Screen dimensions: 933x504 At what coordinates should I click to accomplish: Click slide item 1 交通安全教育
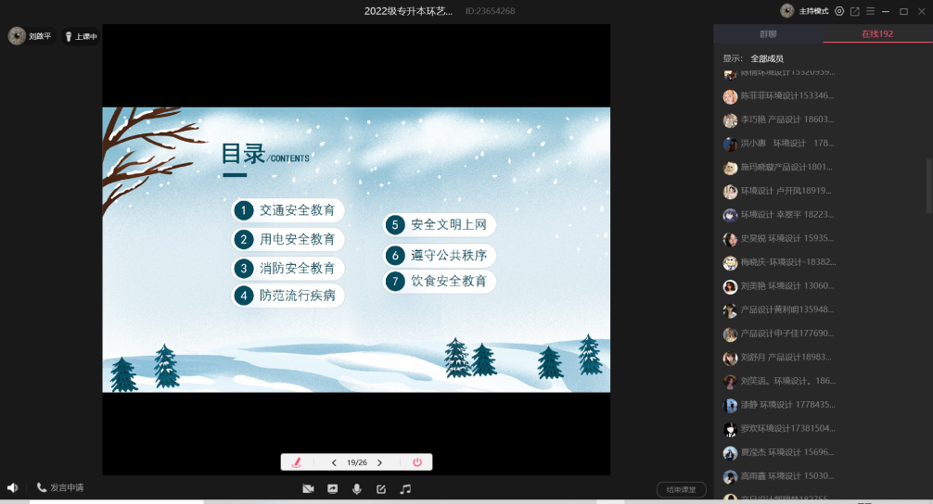point(288,209)
